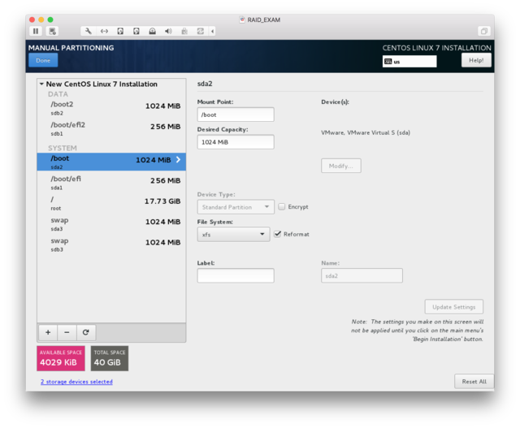Click the keyboard layout us indicator

point(409,62)
